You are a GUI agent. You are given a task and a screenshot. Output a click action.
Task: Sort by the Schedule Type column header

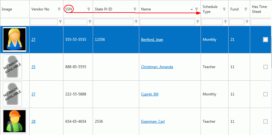[x=210, y=9]
